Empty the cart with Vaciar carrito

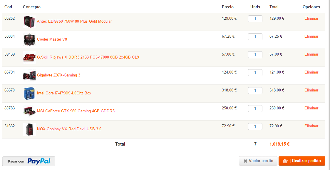(258, 161)
